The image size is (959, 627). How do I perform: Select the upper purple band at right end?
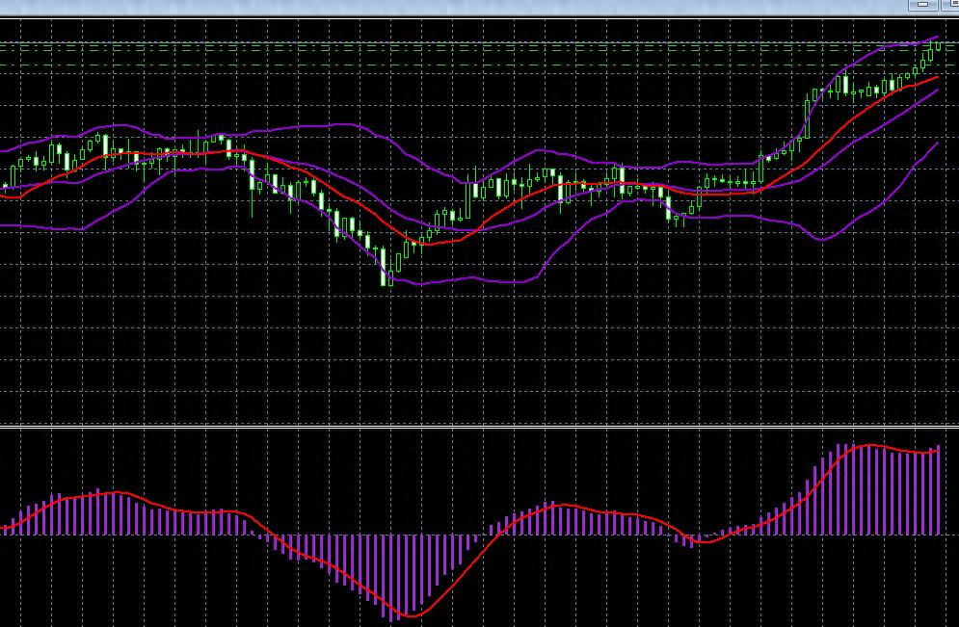pos(937,38)
